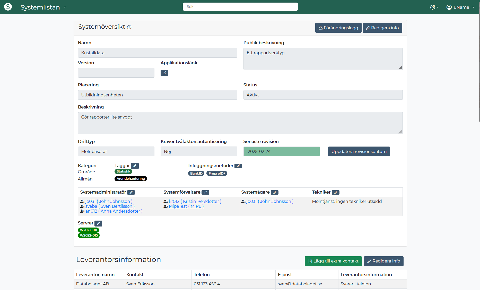The image size is (480, 290).
Task: Edit Systemadministratör with the pencil icon
Action: click(x=131, y=192)
